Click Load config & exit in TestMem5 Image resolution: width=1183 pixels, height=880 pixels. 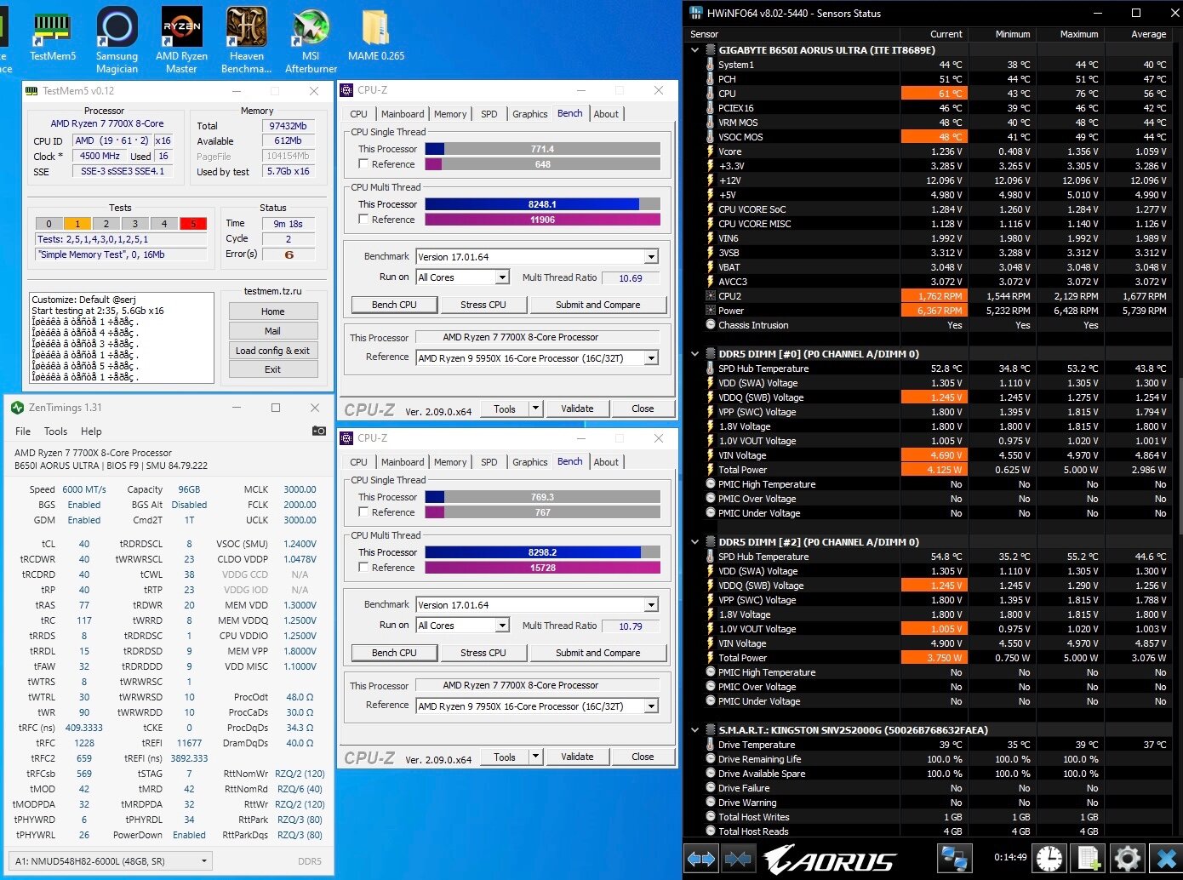click(273, 351)
